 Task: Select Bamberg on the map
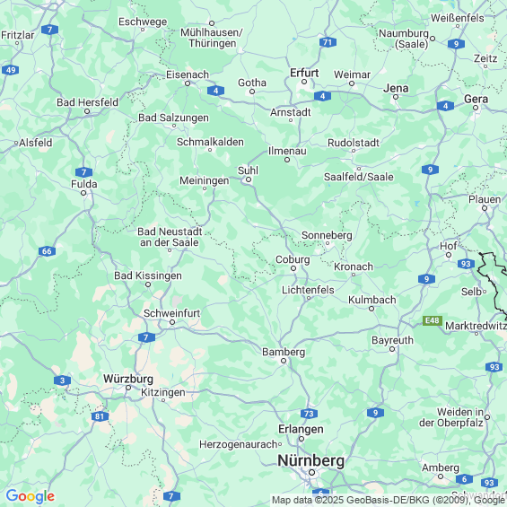click(x=284, y=352)
